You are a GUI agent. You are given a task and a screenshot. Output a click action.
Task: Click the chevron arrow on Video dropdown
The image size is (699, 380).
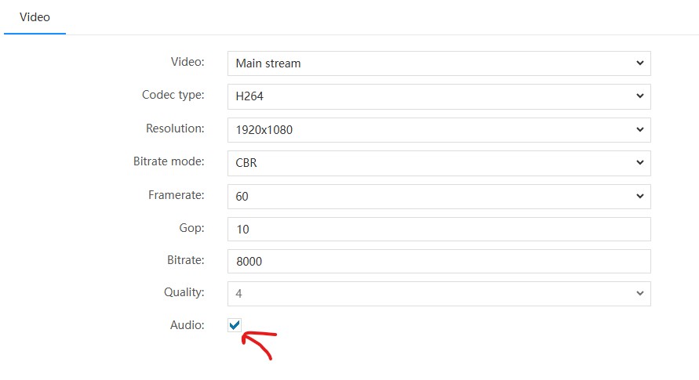[x=639, y=63]
